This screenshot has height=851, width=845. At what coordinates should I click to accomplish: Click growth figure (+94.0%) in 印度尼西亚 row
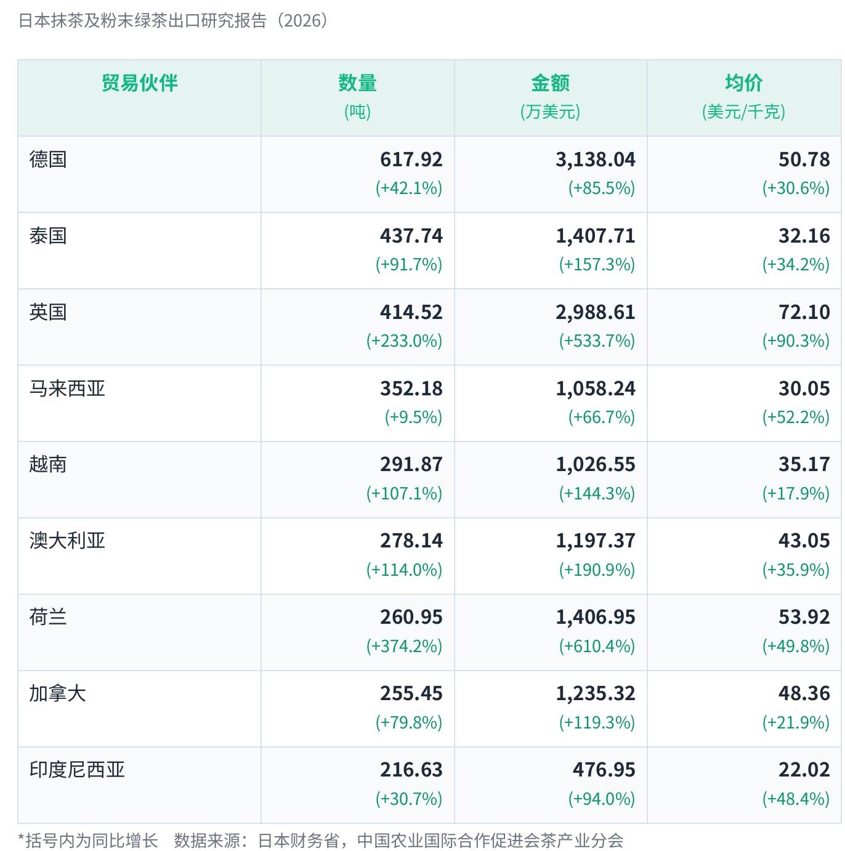pos(602,799)
